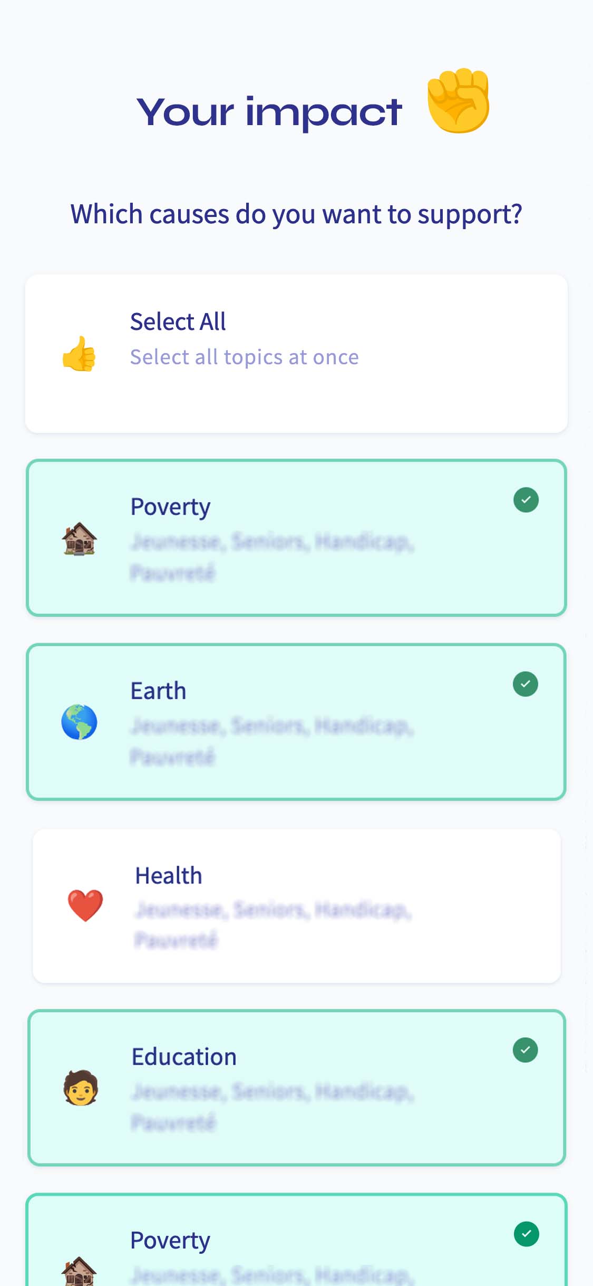593x1286 pixels.
Task: Click the "Your impact" heading
Action: tap(269, 112)
